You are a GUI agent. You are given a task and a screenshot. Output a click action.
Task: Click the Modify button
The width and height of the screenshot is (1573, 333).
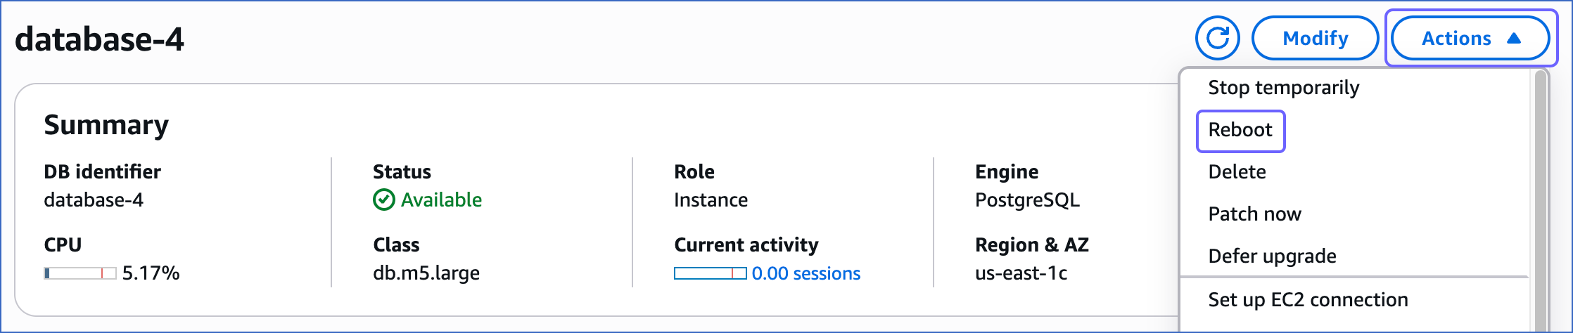coord(1315,38)
